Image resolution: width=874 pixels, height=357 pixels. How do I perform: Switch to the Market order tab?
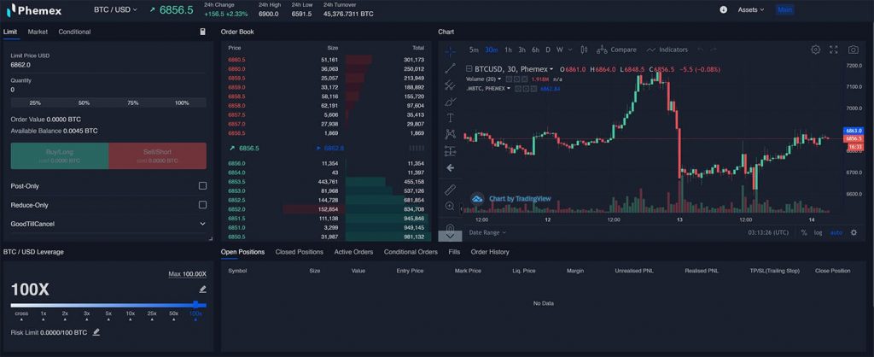38,32
